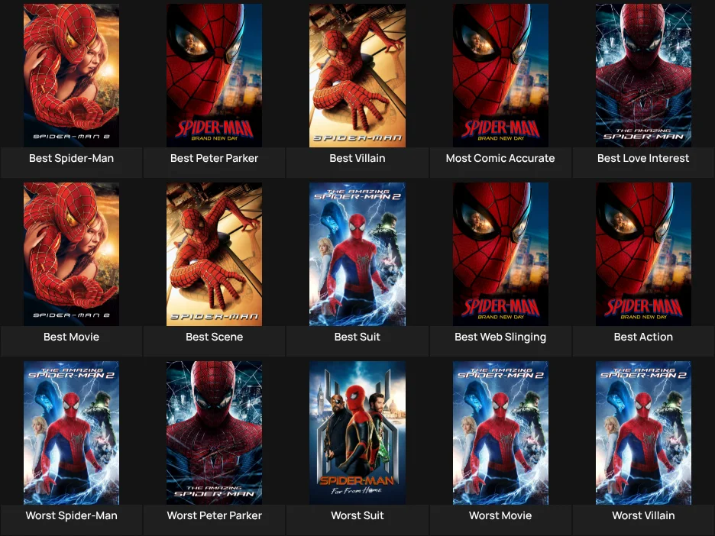Click the Best Action poster image
Image resolution: width=715 pixels, height=536 pixels.
tap(643, 254)
